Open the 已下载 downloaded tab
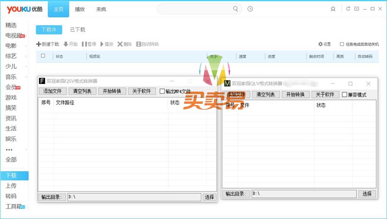 (78, 30)
